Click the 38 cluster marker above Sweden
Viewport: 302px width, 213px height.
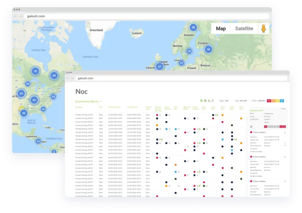193,28
